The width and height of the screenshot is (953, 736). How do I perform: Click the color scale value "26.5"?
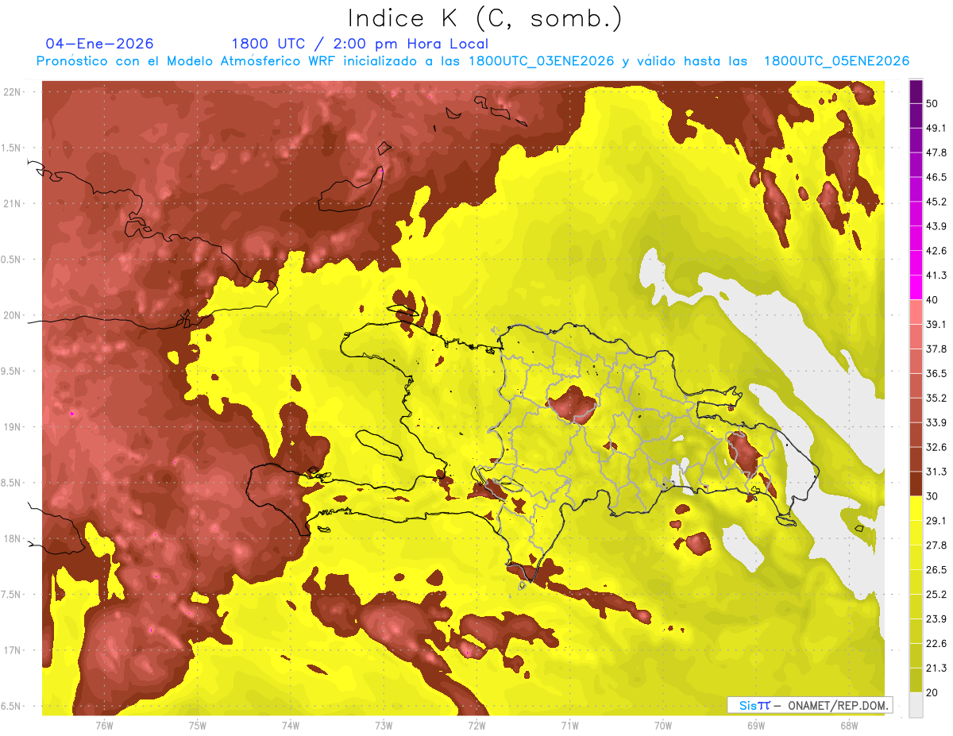tap(936, 570)
